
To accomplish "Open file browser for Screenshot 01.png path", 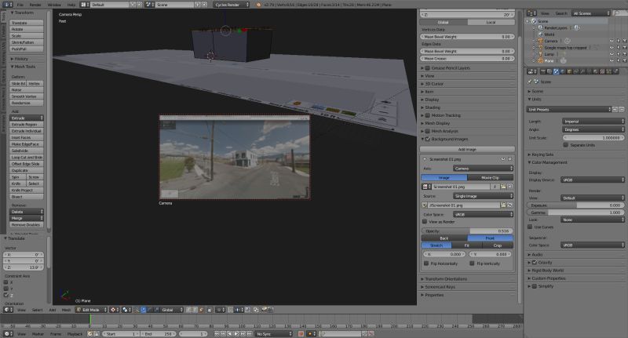I will click(x=503, y=205).
